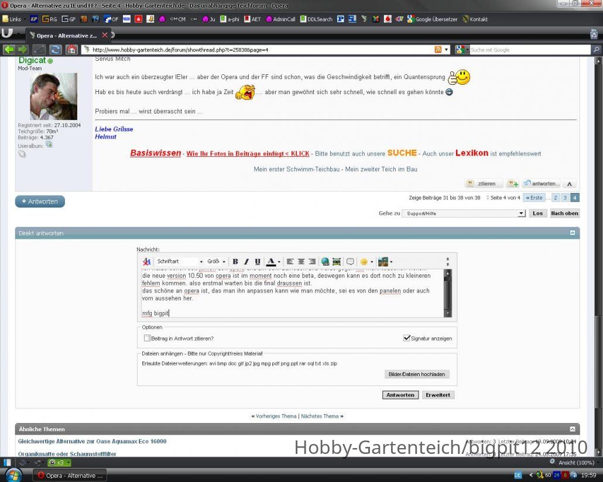The width and height of the screenshot is (603, 482).
Task: Align text left in editor
Action: 290,261
